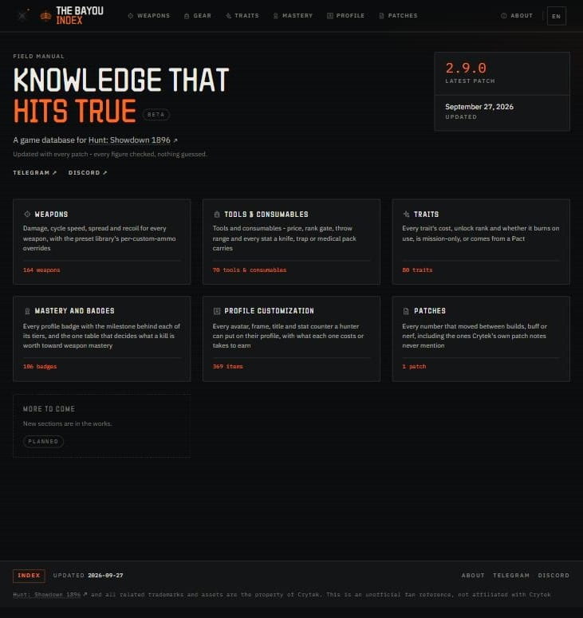Open Telegram in the footer

511,576
